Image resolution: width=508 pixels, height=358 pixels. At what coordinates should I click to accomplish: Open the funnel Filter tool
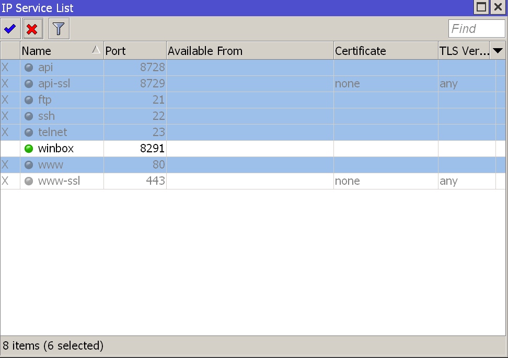(59, 29)
